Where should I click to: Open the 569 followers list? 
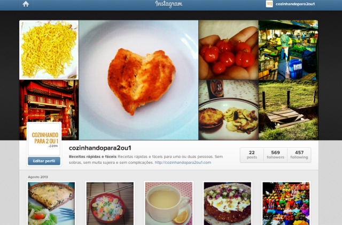[276, 155]
